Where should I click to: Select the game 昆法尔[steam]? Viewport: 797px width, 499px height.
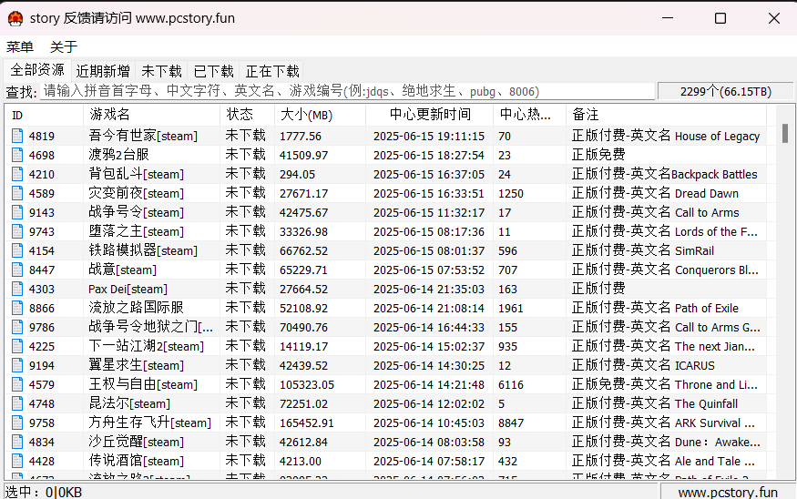pyautogui.click(x=129, y=404)
